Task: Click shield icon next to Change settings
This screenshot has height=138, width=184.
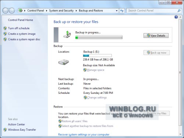Action: (85, 98)
